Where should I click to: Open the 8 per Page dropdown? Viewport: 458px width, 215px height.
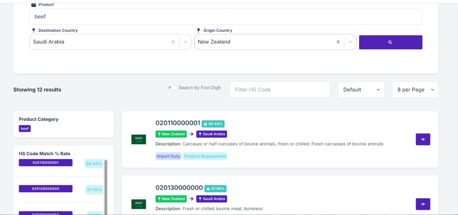point(415,90)
